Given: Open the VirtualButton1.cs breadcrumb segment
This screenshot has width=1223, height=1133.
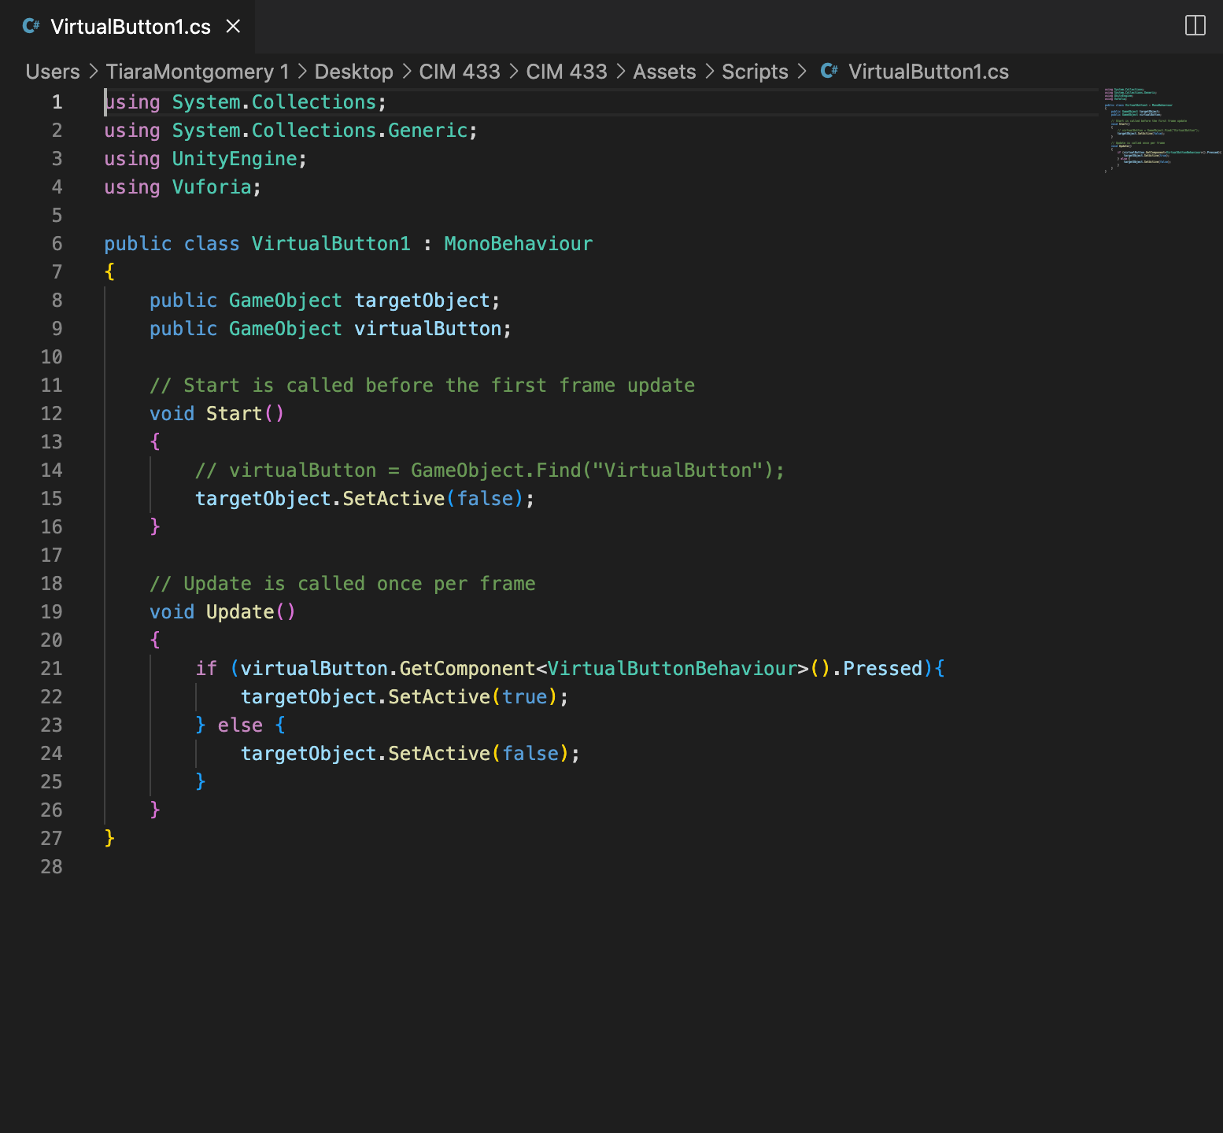Looking at the screenshot, I should [x=929, y=72].
